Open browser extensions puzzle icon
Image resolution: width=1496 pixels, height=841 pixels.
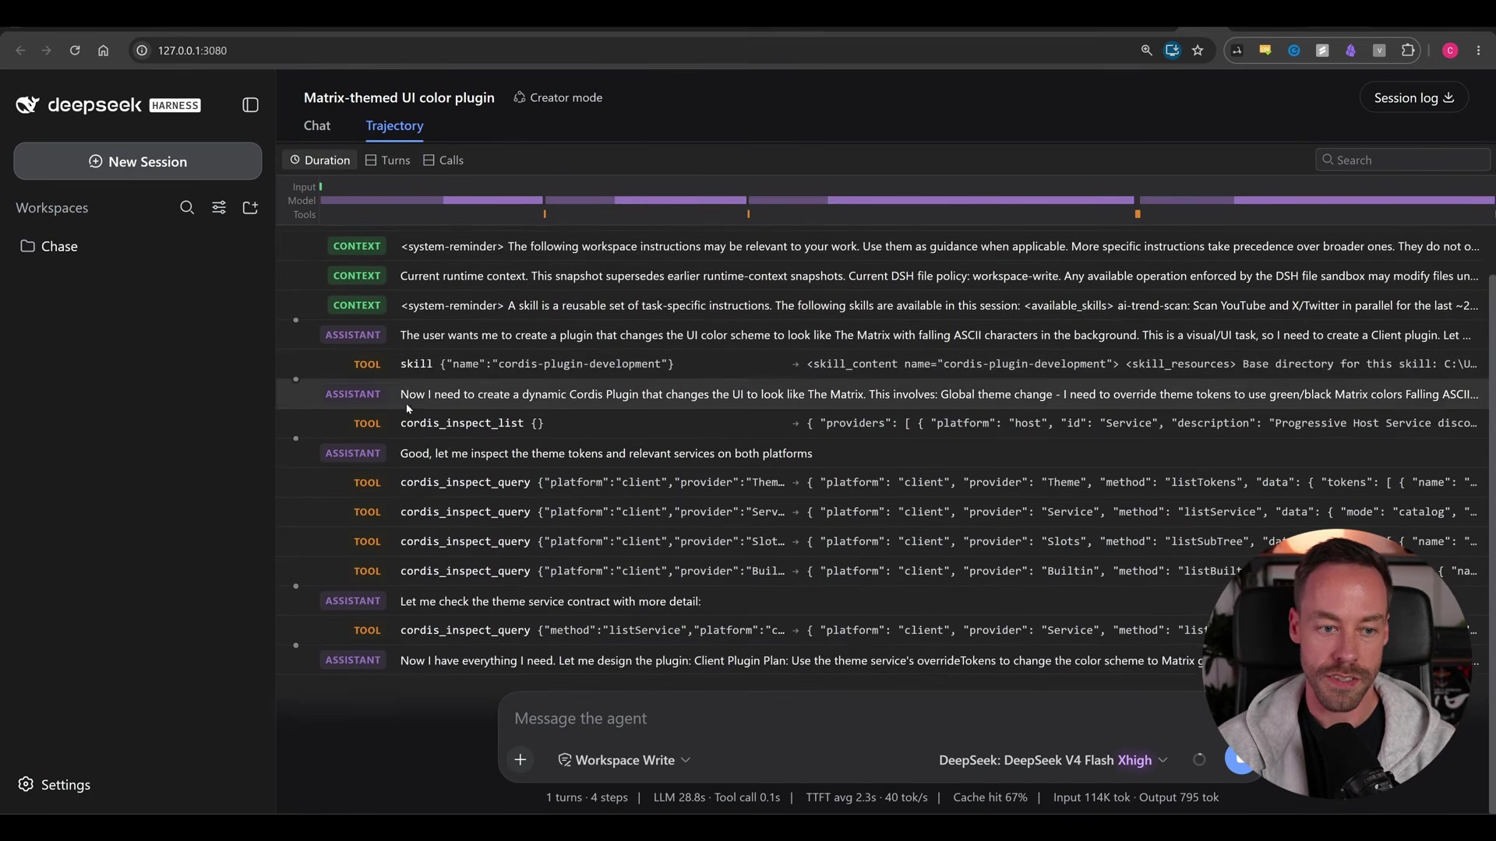point(1408,51)
